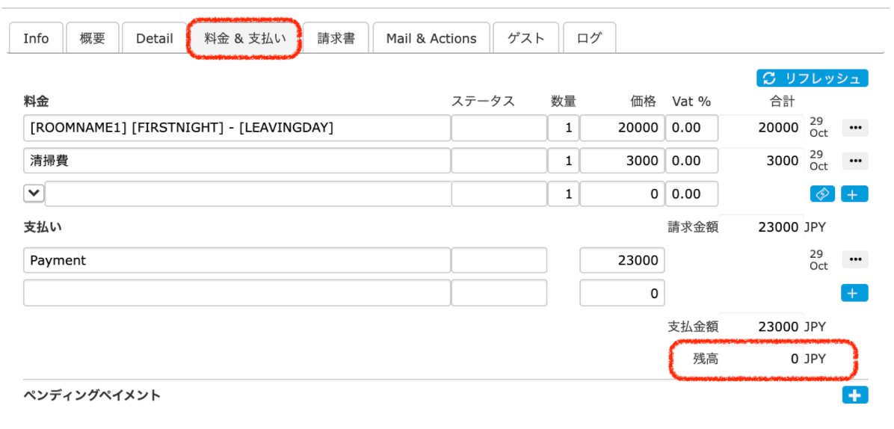The width and height of the screenshot is (894, 429).
Task: Add a pending payment (ペンディングペイメント) with plus
Action: [x=854, y=395]
